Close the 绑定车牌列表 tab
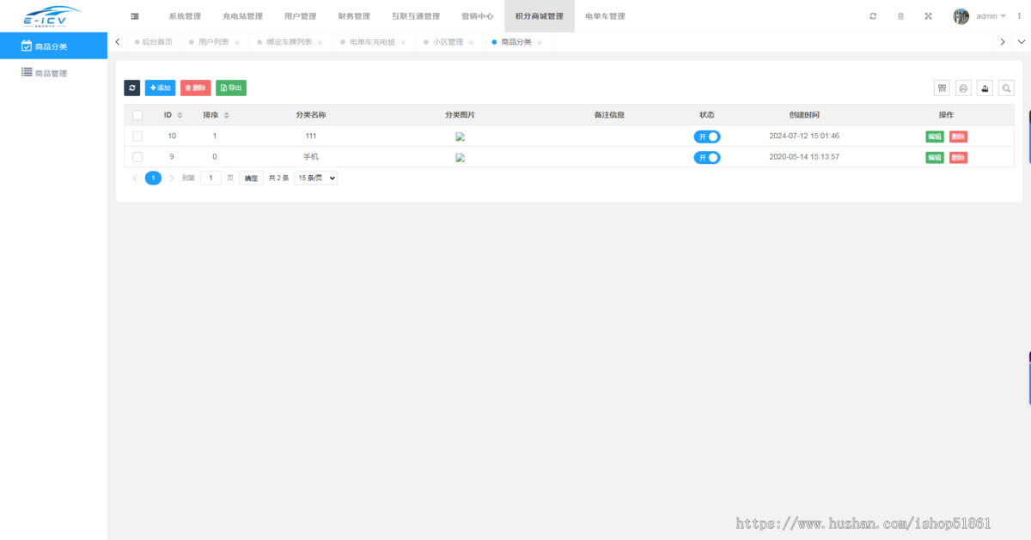The image size is (1031, 540). [320, 42]
